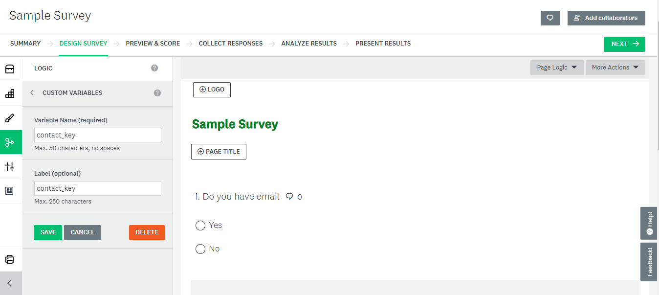Open the Builder sidebar icon

click(x=10, y=93)
